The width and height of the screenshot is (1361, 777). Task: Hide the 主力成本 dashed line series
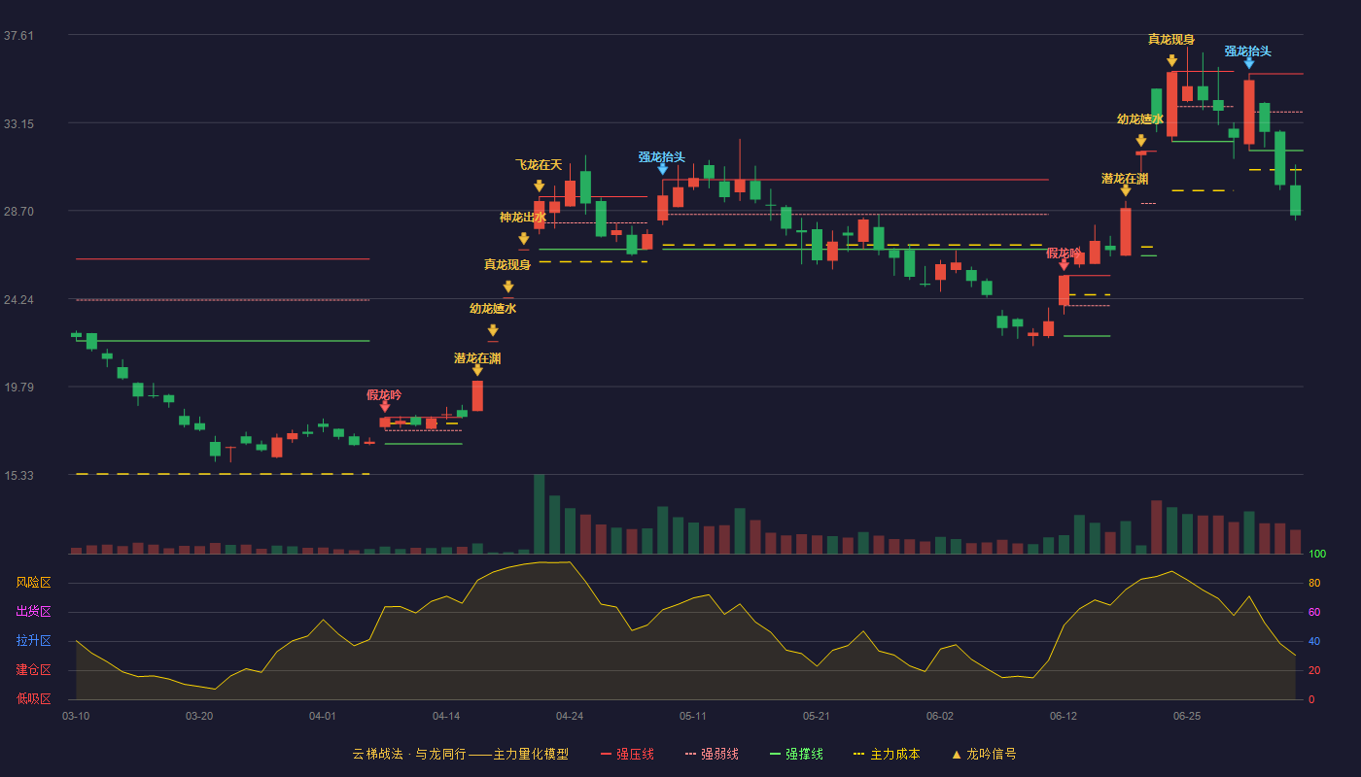tap(887, 754)
